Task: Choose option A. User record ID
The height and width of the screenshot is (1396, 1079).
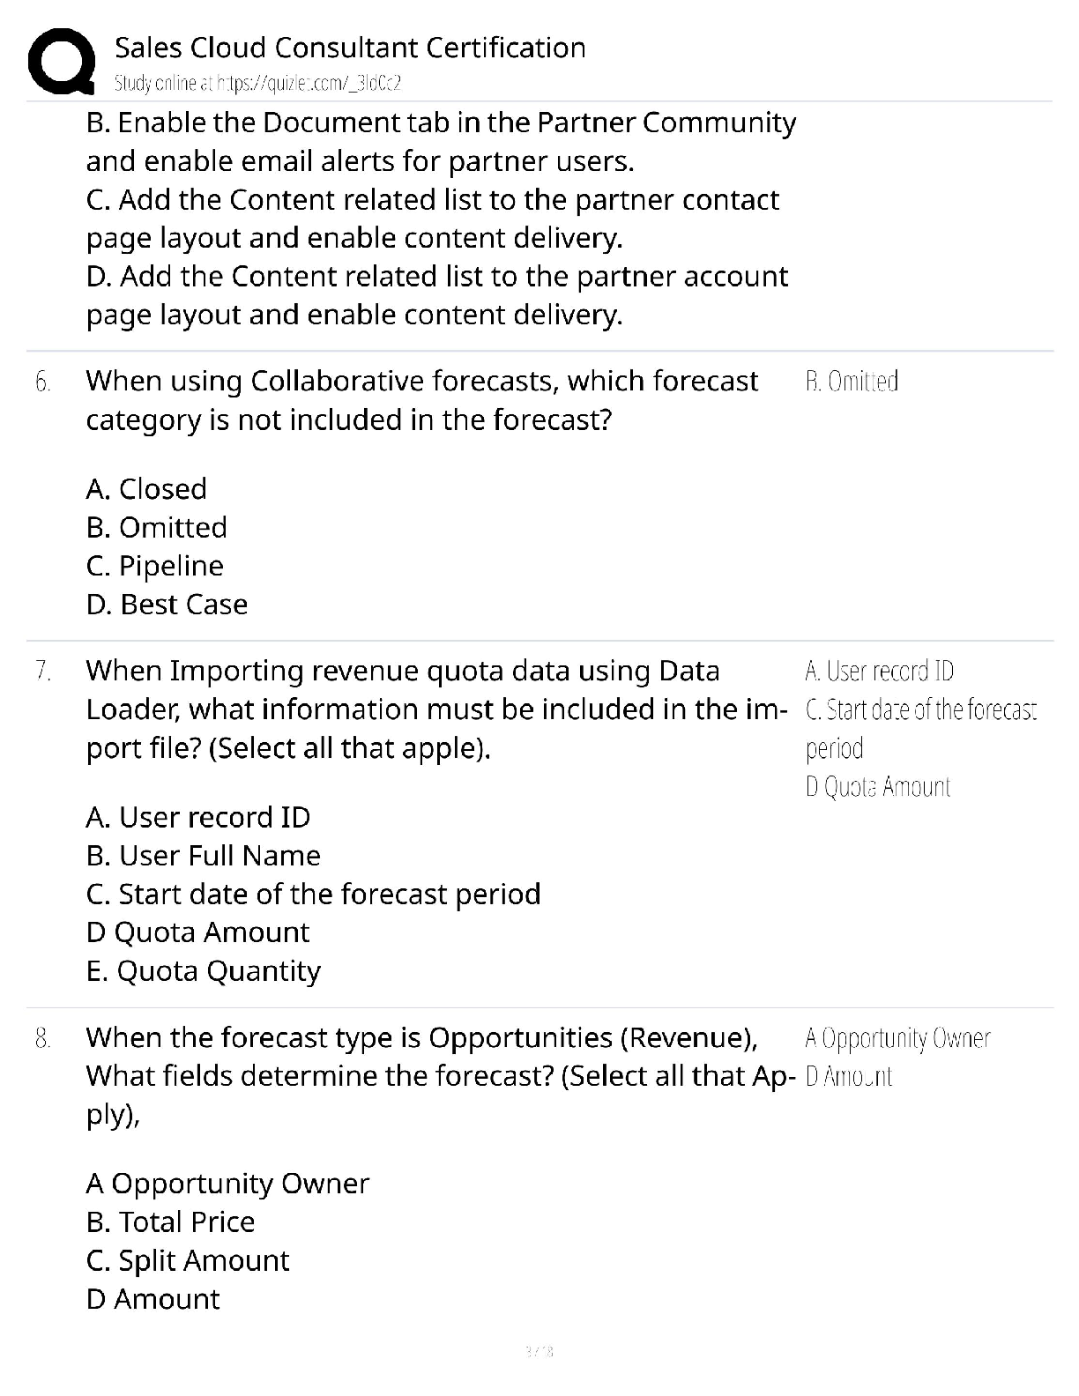Action: point(198,818)
